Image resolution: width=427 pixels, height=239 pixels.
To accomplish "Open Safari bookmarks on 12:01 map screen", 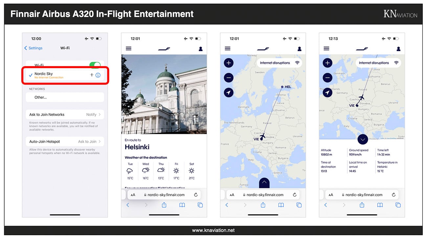I will point(281,205).
